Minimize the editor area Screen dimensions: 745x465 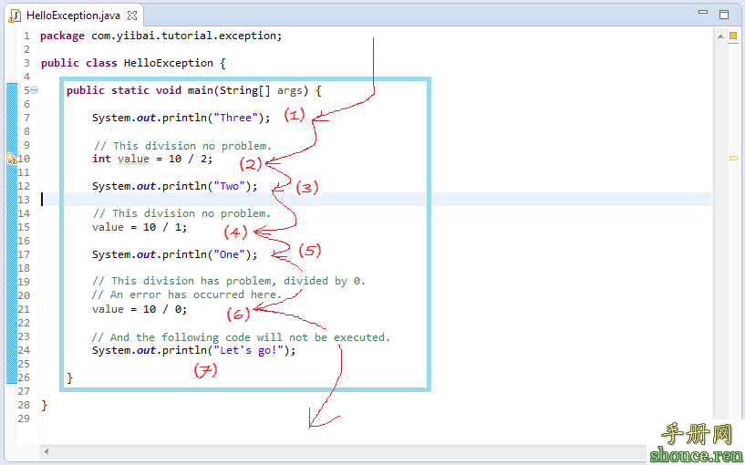click(702, 15)
